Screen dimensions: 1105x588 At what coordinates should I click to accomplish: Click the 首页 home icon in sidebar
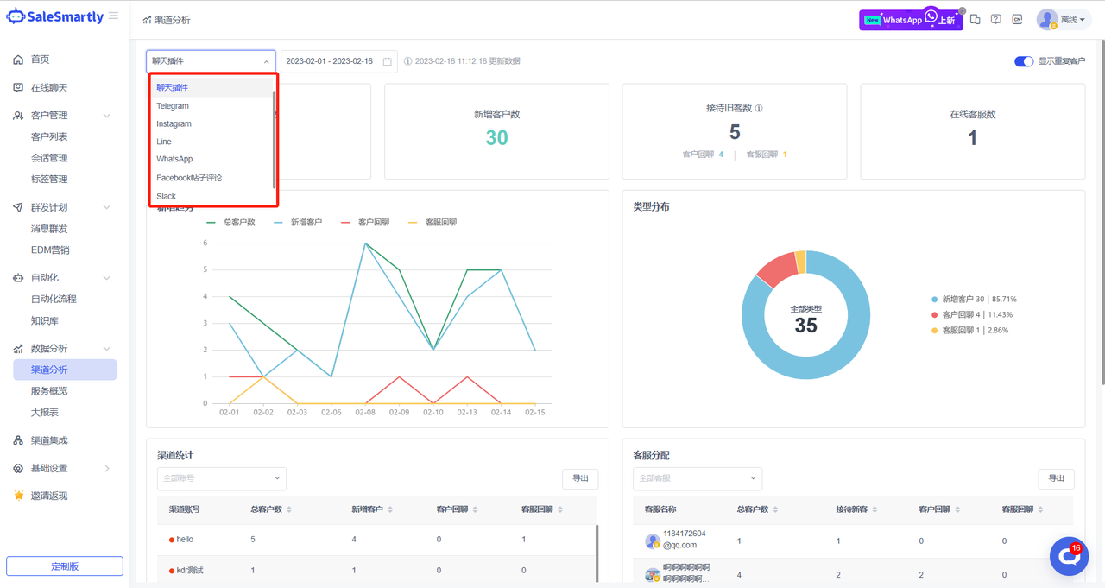[18, 60]
